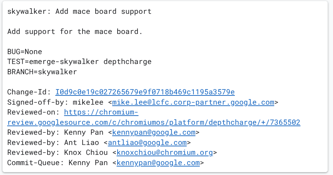The height and width of the screenshot is (175, 333).
Task: Open the chromium-review depthcharge URL
Action: 153,123
